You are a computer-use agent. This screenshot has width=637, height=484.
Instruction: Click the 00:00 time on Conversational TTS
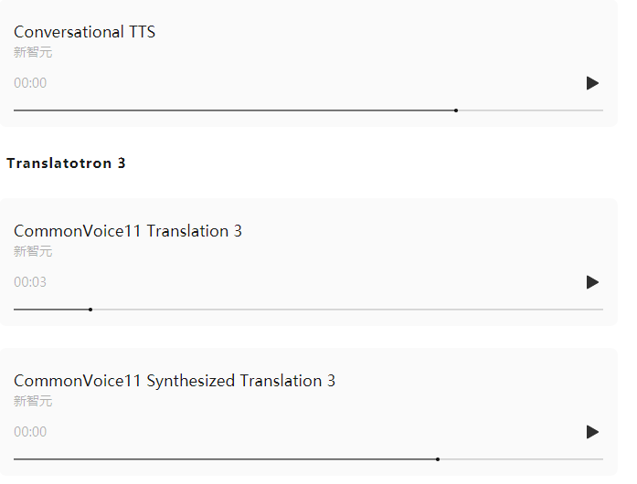pos(30,83)
